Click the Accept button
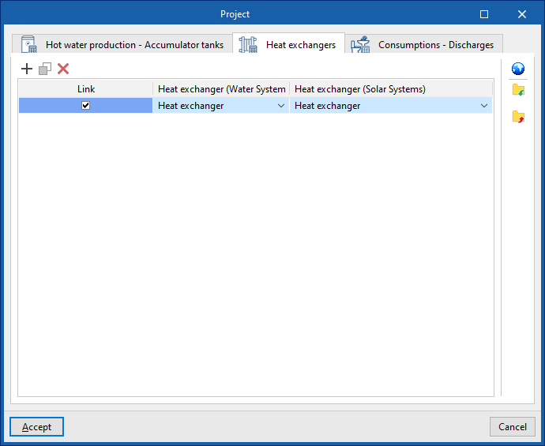The image size is (545, 446). (x=37, y=426)
